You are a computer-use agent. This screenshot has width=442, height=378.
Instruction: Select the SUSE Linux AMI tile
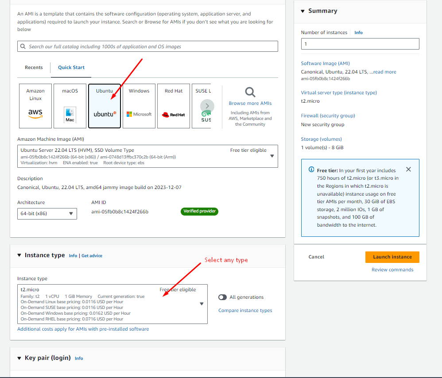point(202,106)
